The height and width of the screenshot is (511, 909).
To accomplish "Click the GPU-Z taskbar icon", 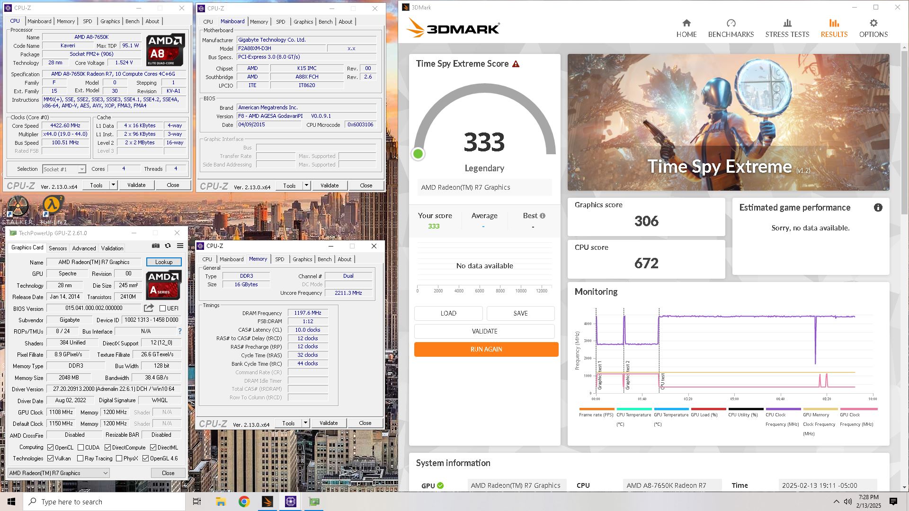I will [314, 502].
